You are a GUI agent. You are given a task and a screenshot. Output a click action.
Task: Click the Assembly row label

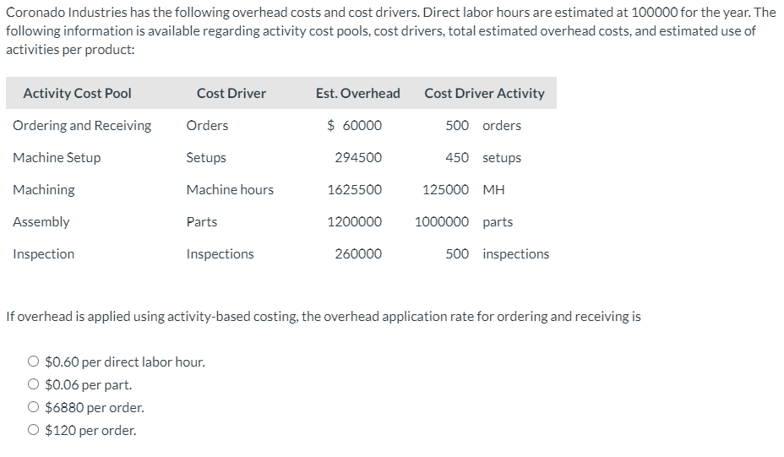(41, 222)
